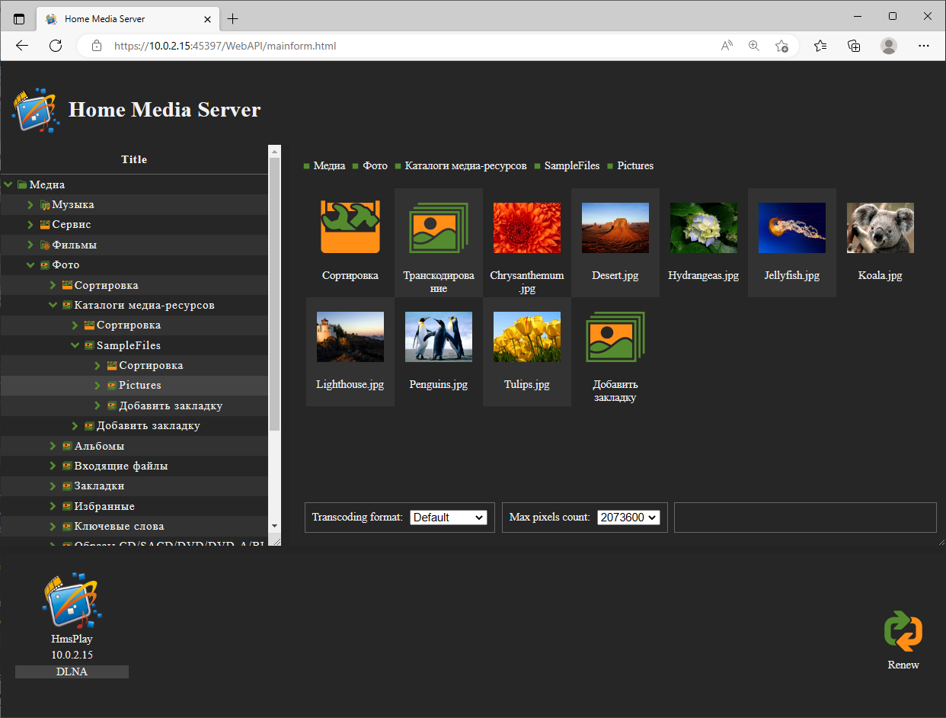
Task: Select the Penguins.jpg image
Action: pos(438,337)
